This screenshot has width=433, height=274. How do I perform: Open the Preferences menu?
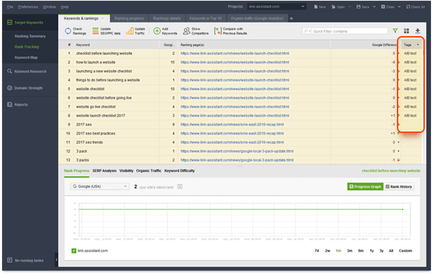28,7
